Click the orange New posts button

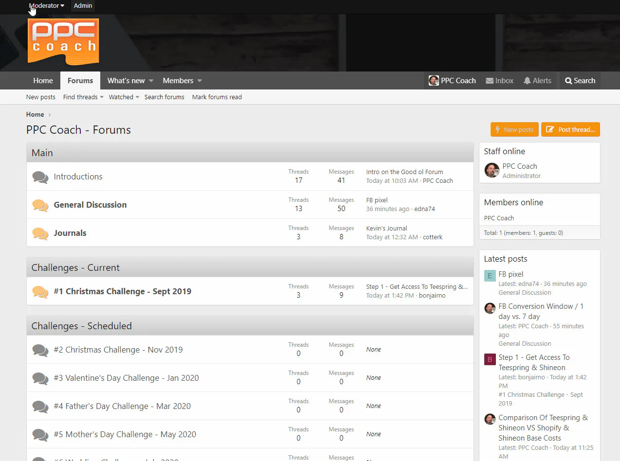click(514, 129)
